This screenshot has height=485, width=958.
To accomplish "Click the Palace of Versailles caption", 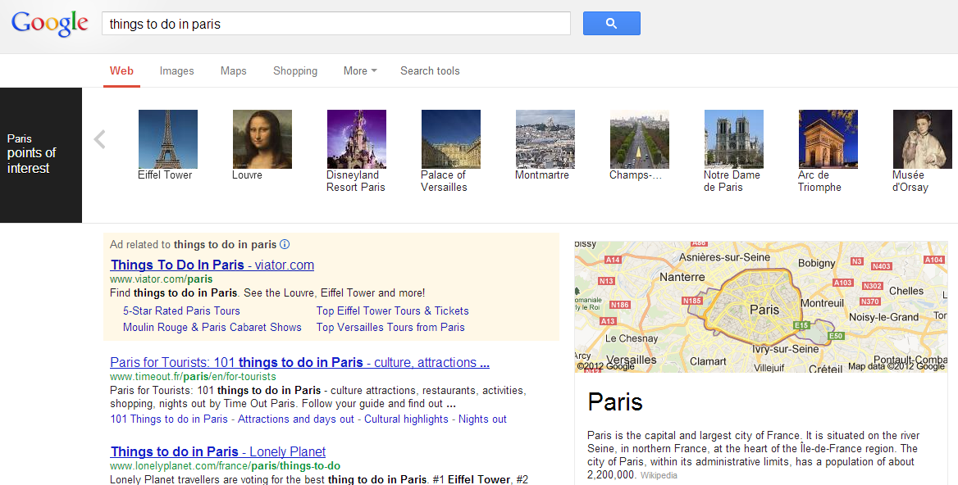I will [445, 181].
